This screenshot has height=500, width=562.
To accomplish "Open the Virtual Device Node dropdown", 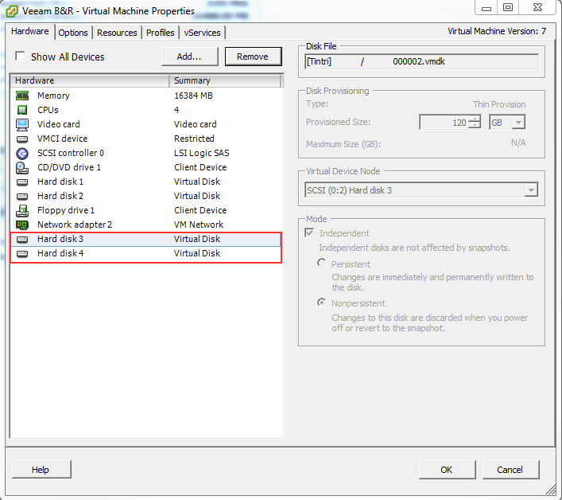I will coord(531,189).
